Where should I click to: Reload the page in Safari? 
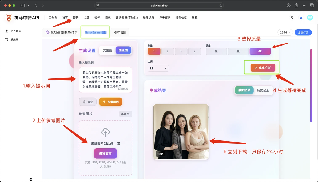point(221,6)
